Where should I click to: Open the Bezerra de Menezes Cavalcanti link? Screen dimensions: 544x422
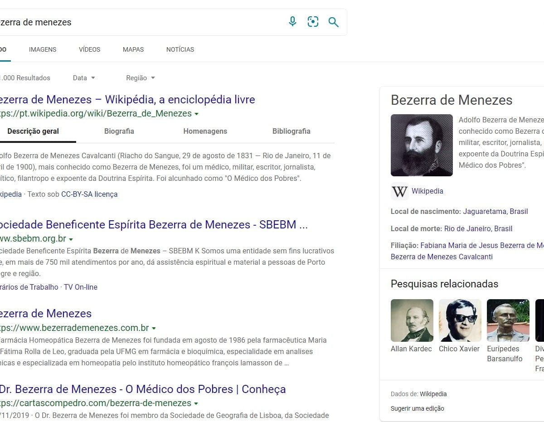pos(442,257)
